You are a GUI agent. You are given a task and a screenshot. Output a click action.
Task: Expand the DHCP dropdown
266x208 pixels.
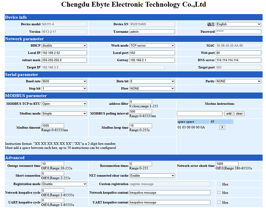64,45
